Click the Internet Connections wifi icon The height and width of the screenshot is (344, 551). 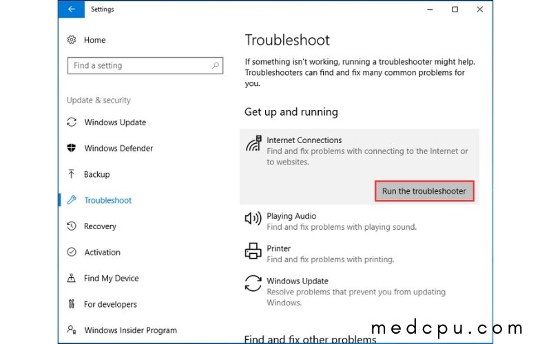[x=253, y=144]
